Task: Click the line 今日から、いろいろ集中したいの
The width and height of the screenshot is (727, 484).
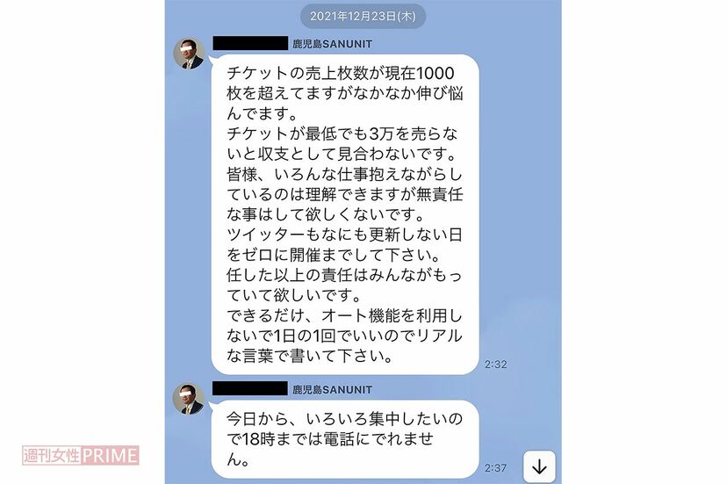Action: tap(344, 419)
